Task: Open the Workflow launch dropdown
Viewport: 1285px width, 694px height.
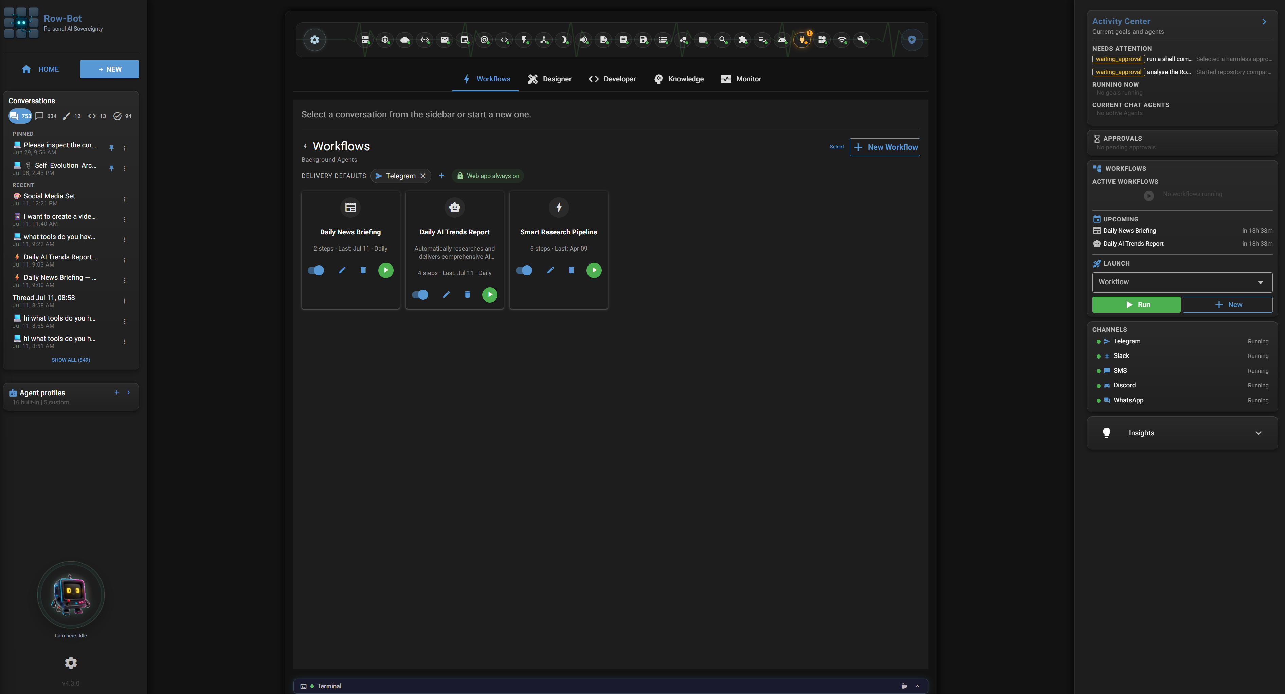Action: 1182,282
